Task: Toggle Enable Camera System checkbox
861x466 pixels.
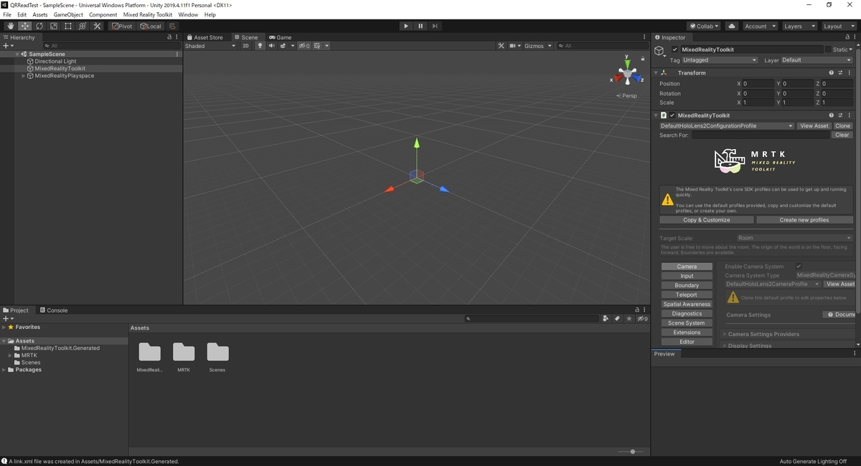Action: tap(799, 266)
